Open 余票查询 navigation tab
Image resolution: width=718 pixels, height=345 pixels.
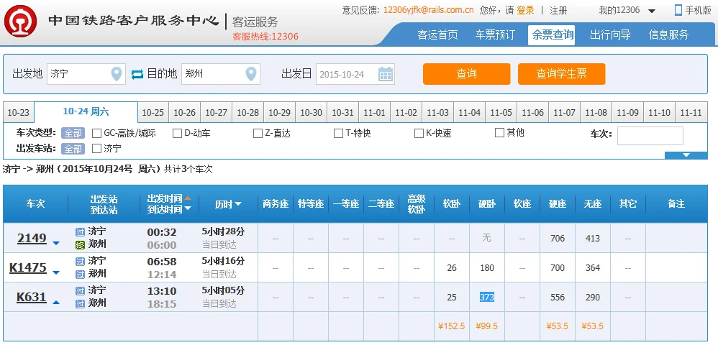click(551, 34)
